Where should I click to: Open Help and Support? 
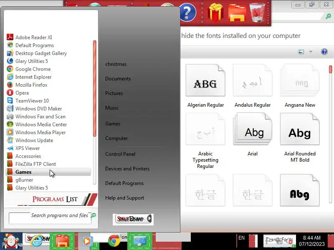click(x=124, y=198)
